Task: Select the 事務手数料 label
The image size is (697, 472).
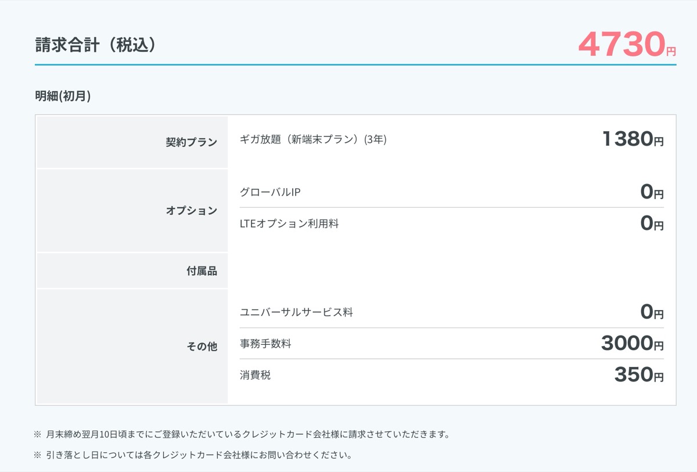Action: [265, 344]
